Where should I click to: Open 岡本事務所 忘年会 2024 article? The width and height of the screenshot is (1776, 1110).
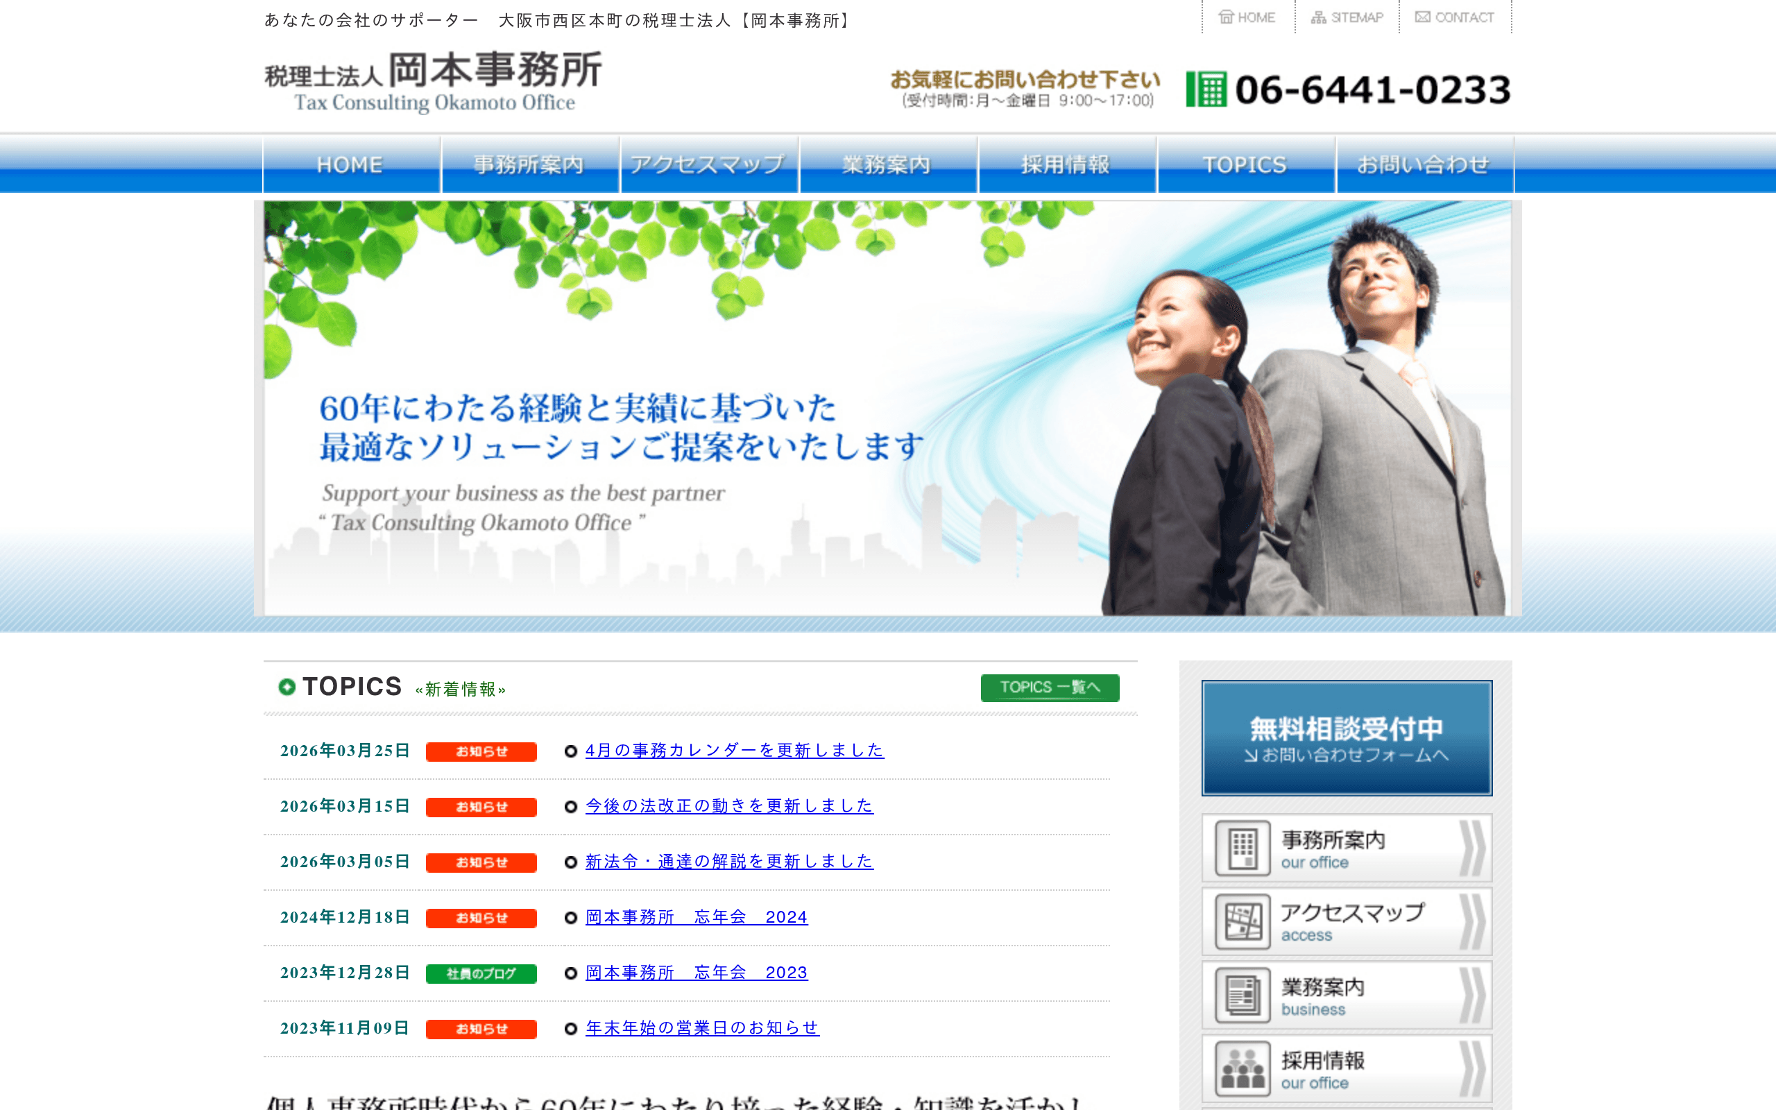coord(694,917)
